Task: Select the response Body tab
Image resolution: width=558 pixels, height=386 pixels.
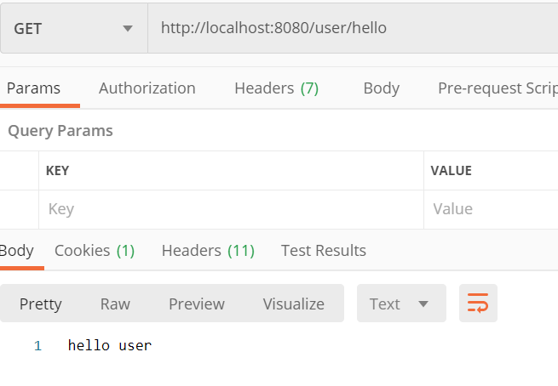Action: [x=17, y=251]
